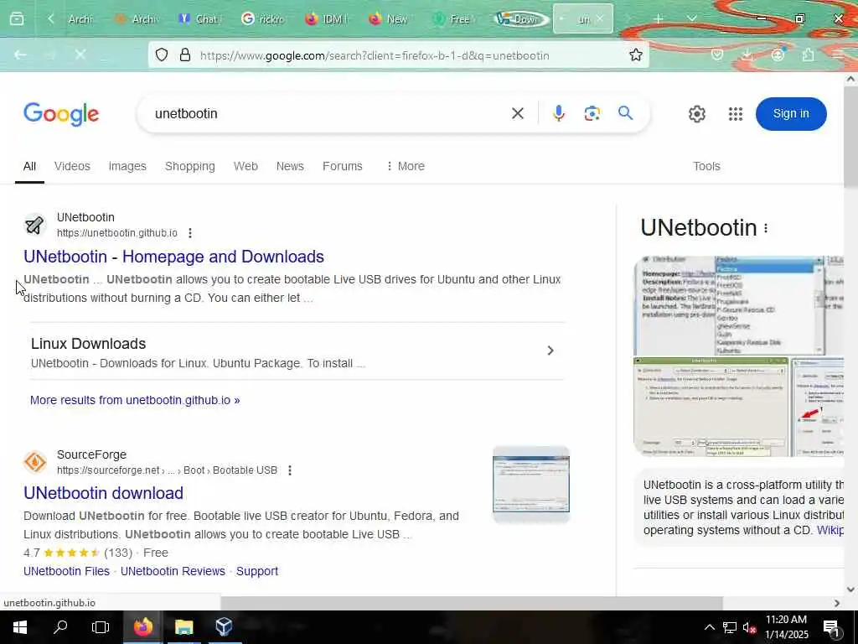Open SourceForge result thumbnail image
The width and height of the screenshot is (858, 644).
(530, 485)
